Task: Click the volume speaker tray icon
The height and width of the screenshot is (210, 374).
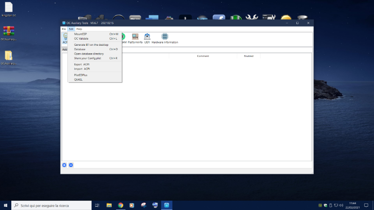Action: pos(341,205)
